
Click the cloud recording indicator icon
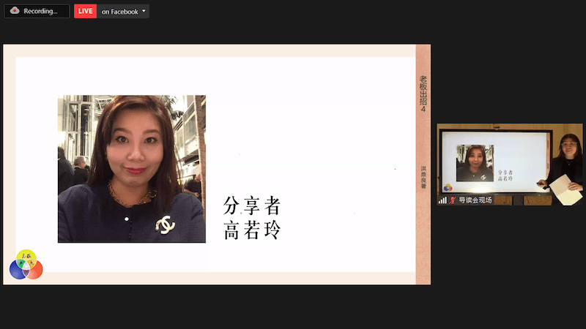[14, 11]
